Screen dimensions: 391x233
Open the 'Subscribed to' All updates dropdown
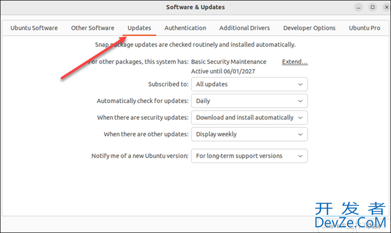[249, 84]
